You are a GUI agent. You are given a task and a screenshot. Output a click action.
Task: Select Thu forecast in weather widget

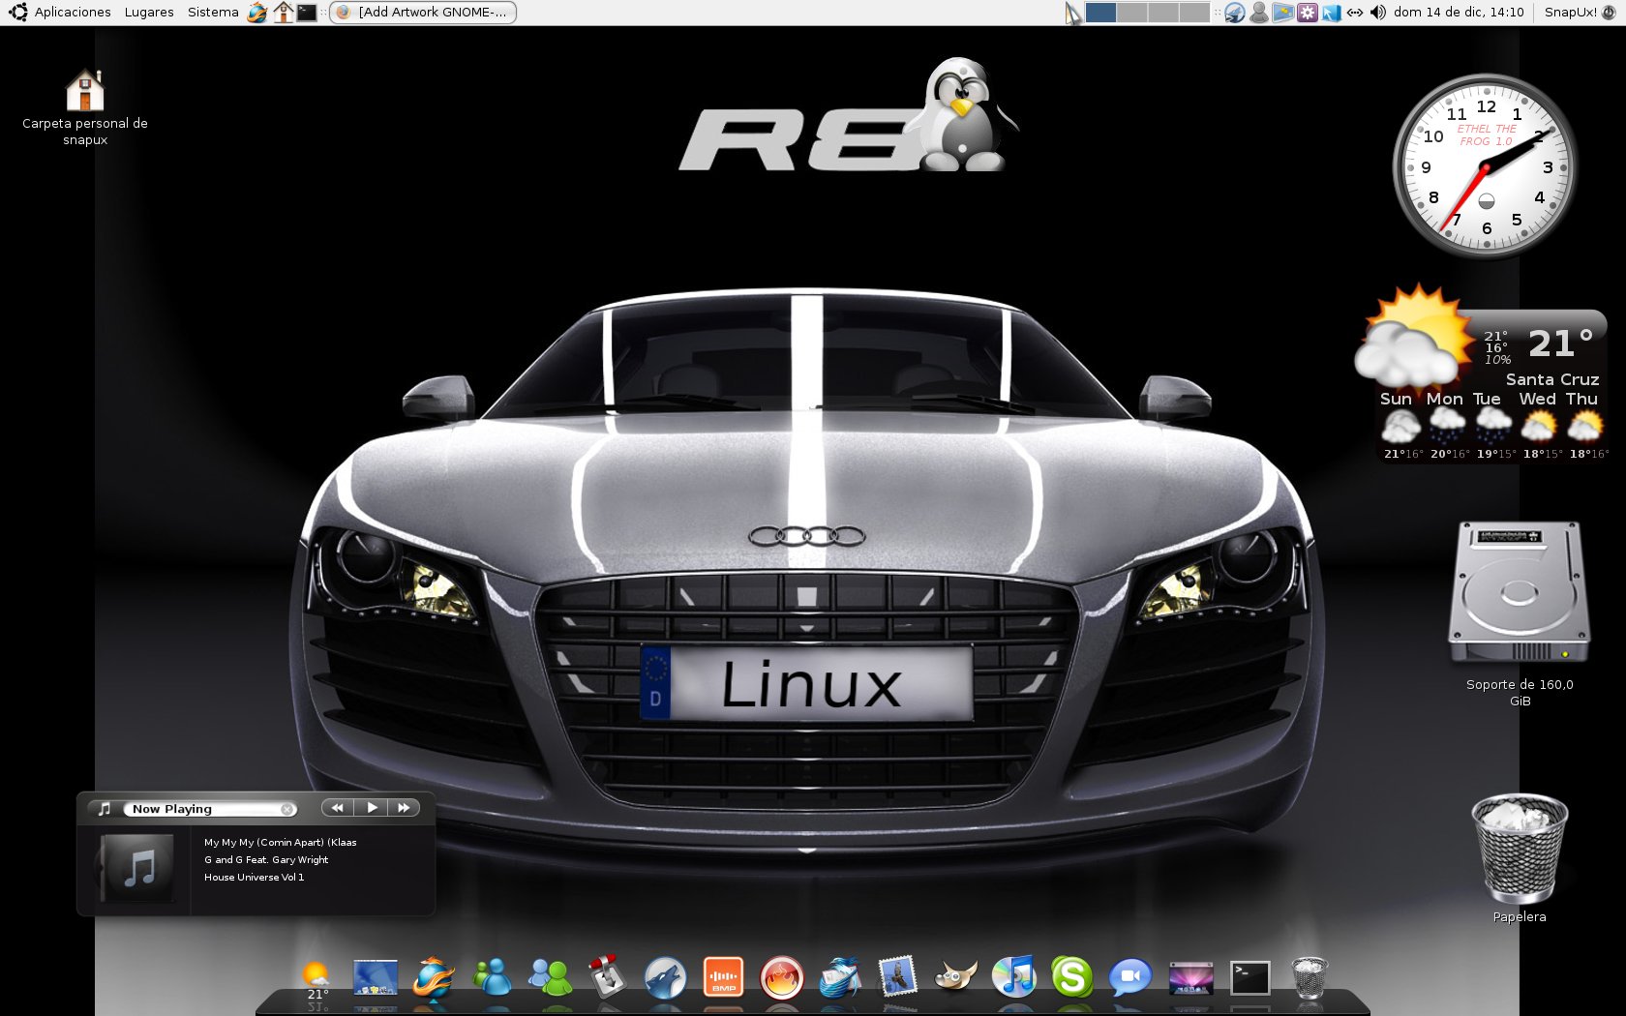[1584, 425]
